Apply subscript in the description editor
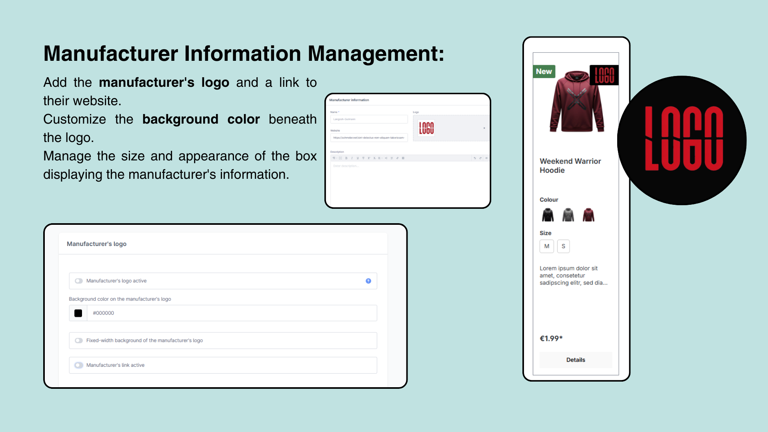This screenshot has width=768, height=432. pos(374,158)
